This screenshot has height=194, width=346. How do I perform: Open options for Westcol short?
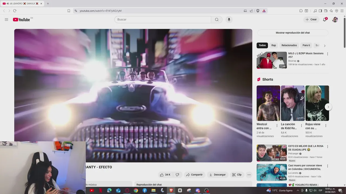coord(277,126)
